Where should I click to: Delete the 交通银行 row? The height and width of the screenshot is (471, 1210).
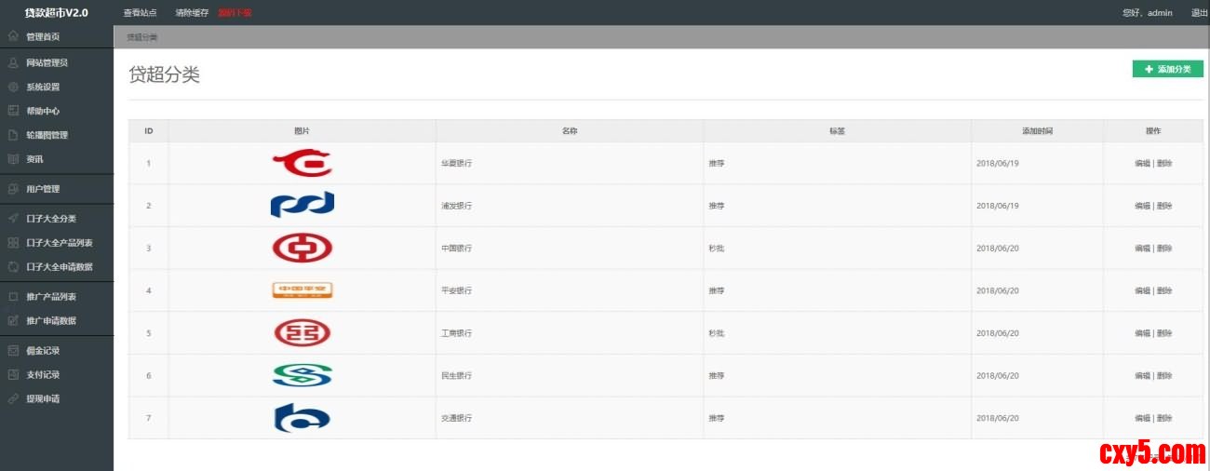tap(1164, 418)
